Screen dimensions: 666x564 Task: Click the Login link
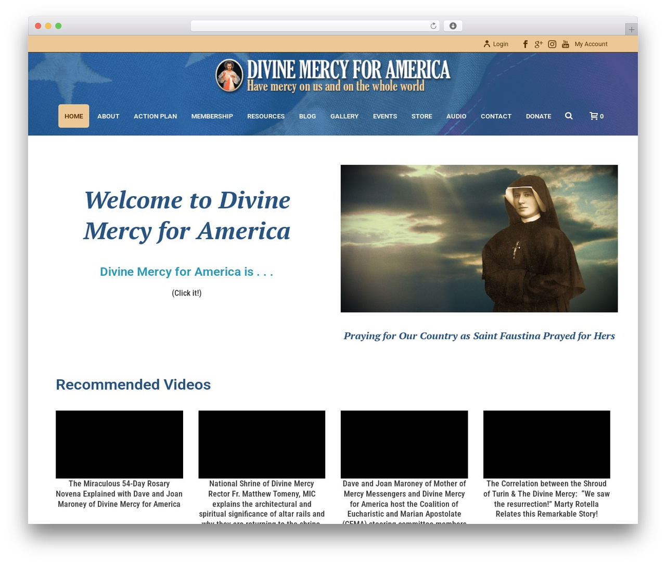tap(501, 44)
